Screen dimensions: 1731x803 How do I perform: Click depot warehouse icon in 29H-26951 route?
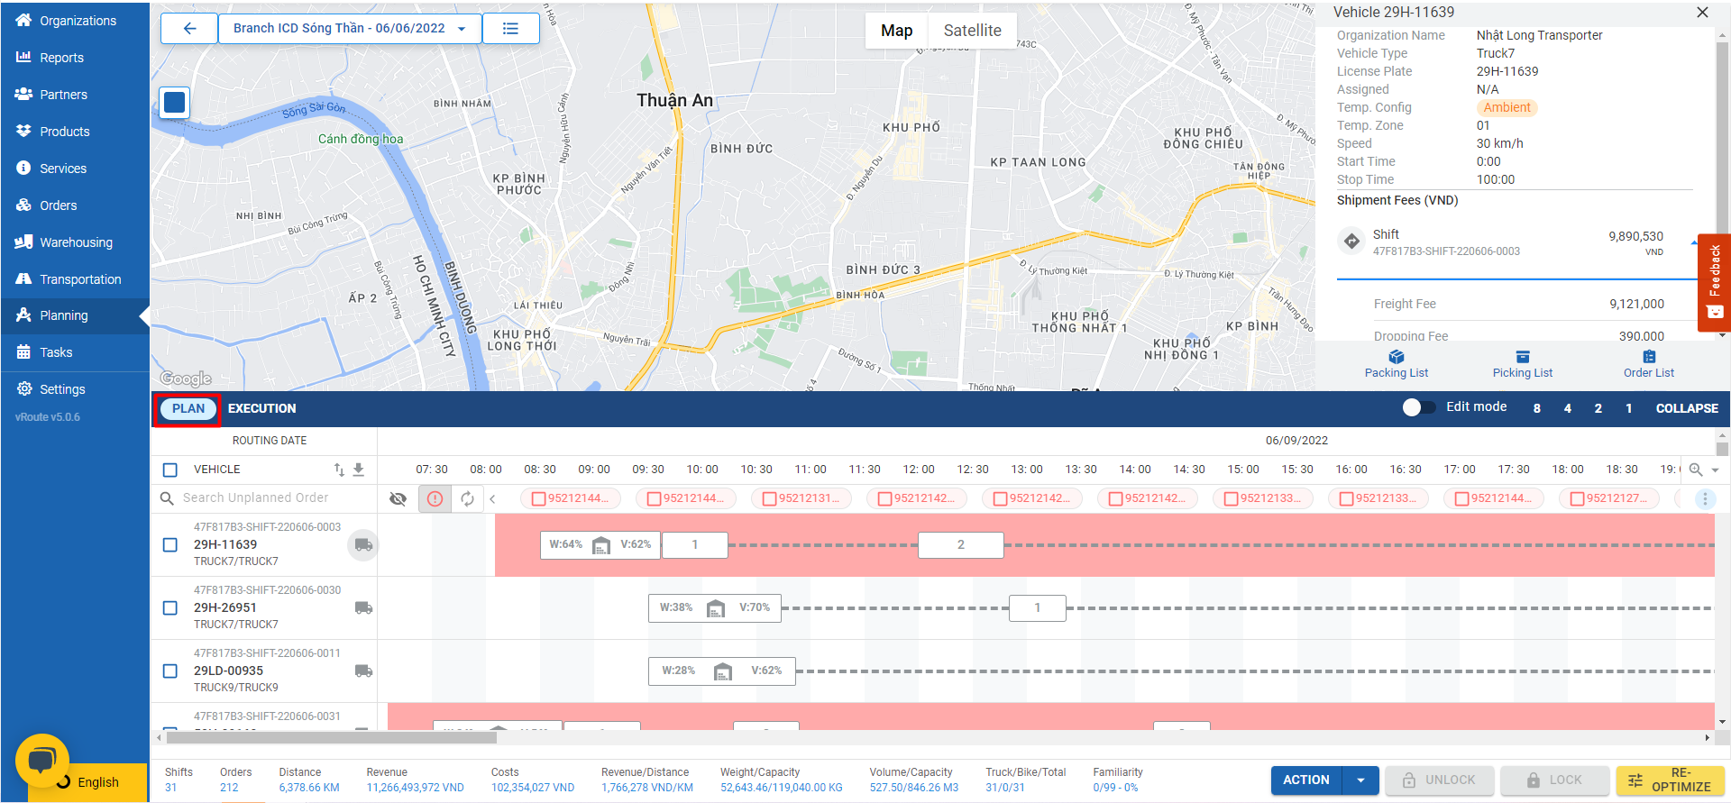tap(716, 608)
